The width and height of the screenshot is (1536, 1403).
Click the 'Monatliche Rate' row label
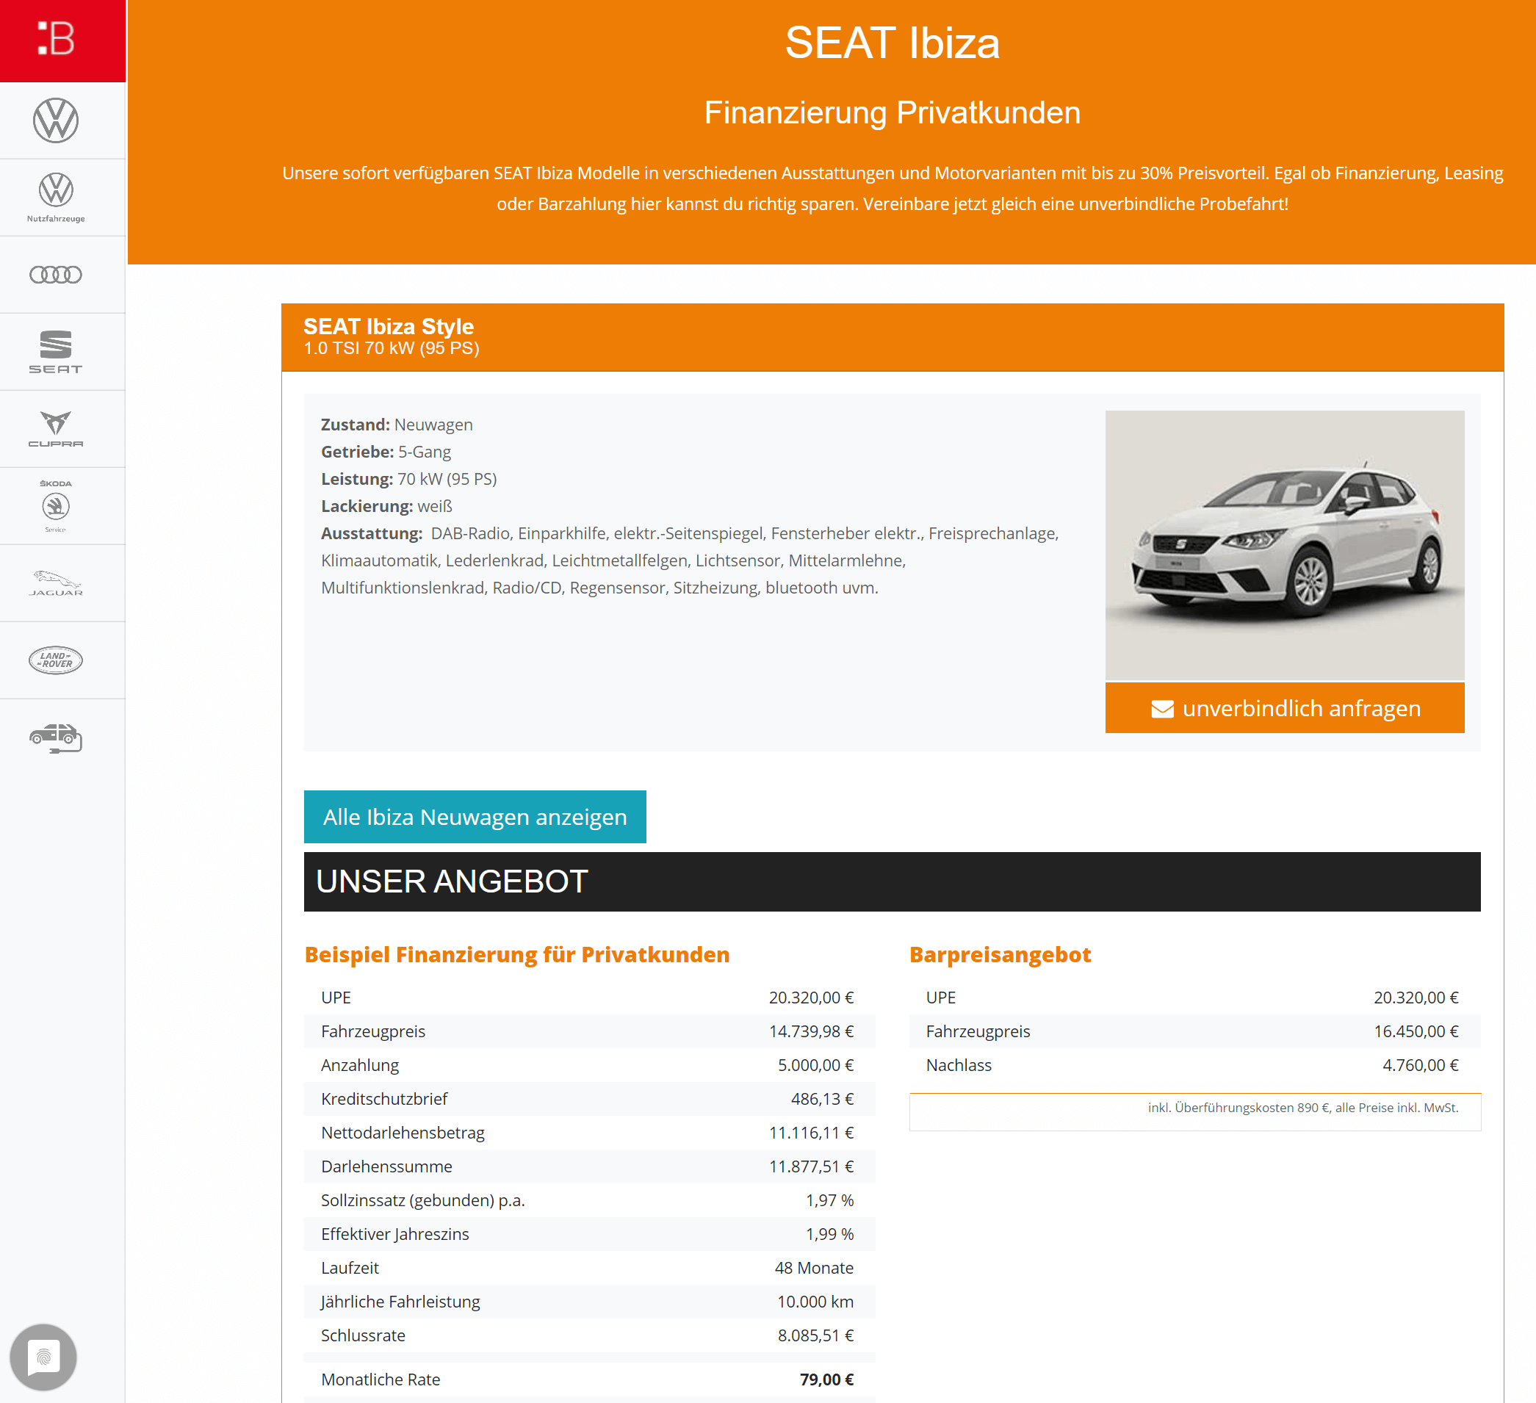pos(381,1379)
